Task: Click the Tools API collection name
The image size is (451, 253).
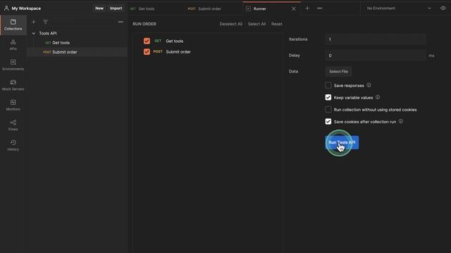Action: [48, 33]
